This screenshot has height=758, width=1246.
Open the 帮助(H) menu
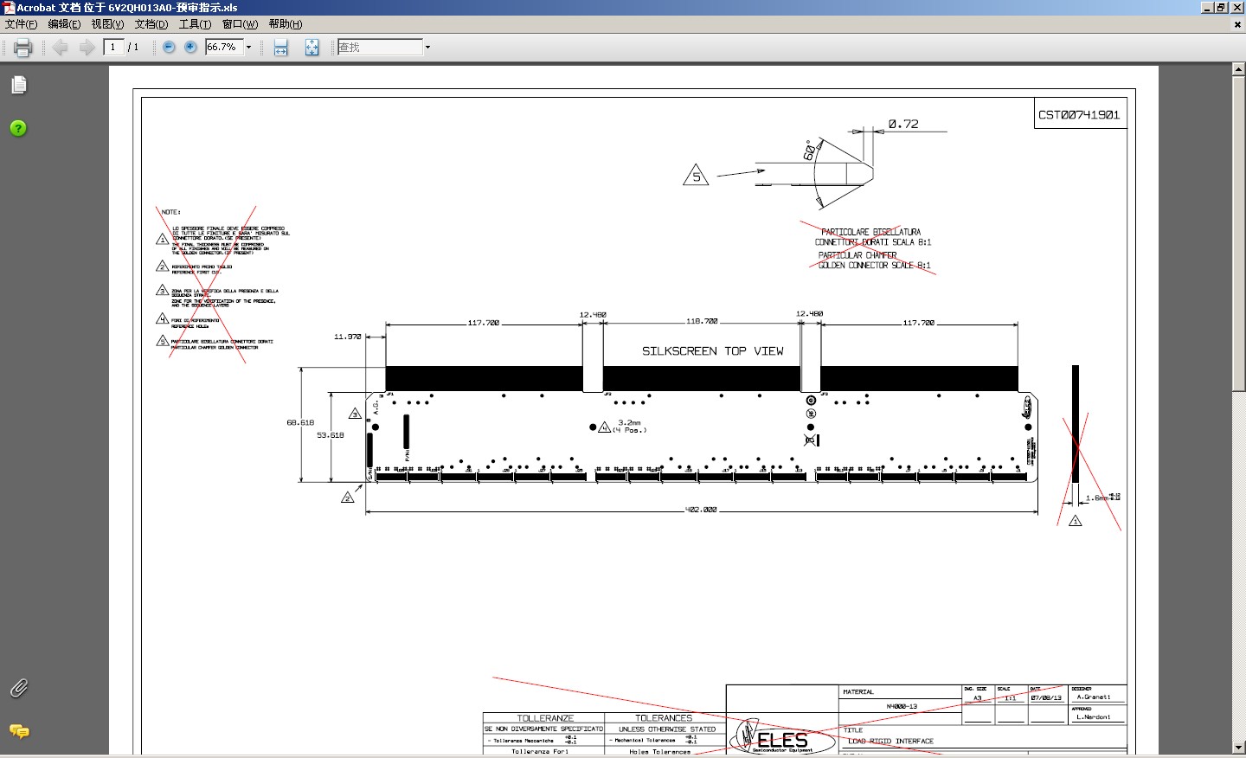286,24
